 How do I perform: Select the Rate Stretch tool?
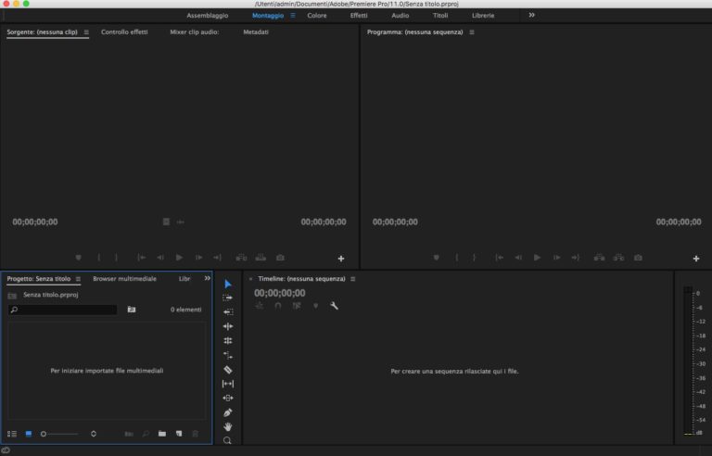[228, 355]
